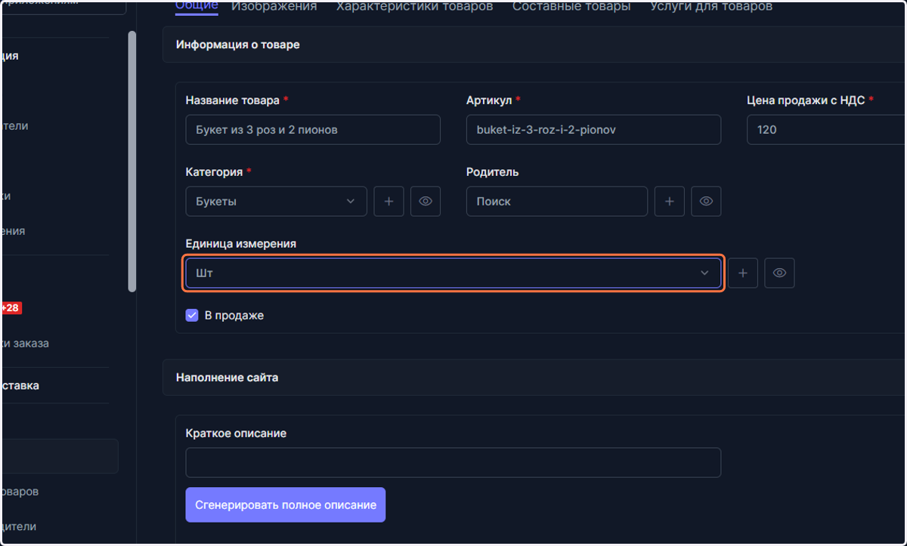Open the Характеристики товаров tab
907x546 pixels.
(414, 6)
